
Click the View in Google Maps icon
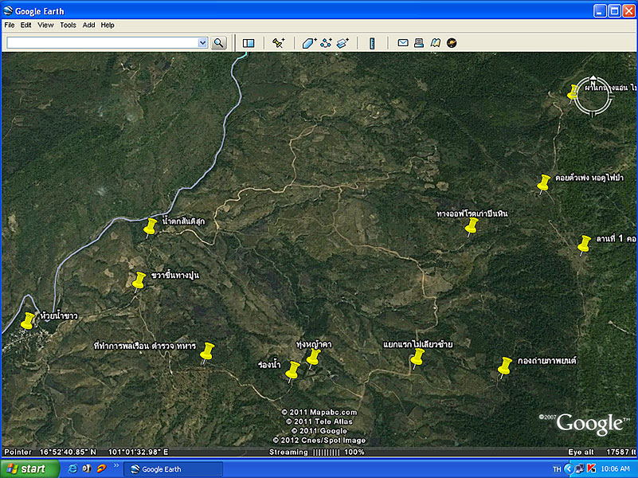435,43
